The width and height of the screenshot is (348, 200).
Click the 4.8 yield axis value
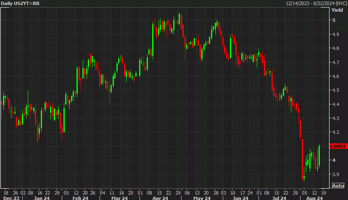tap(335, 48)
